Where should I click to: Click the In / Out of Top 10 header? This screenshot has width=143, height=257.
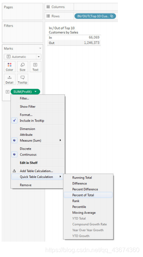click(63, 30)
